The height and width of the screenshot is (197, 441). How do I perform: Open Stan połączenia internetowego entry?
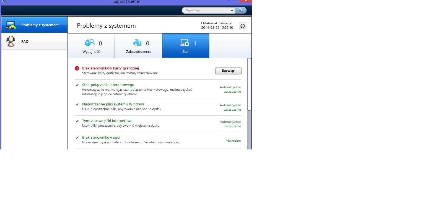tap(108, 85)
